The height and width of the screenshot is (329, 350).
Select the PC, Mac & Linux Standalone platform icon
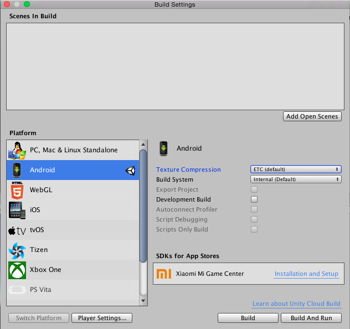17,151
